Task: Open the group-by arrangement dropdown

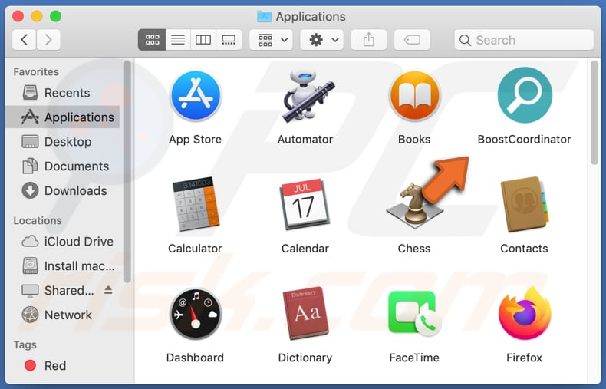Action: pos(275,40)
